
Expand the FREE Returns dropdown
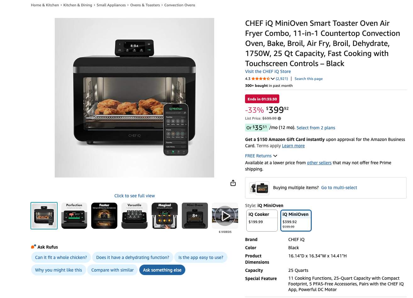coord(261,156)
